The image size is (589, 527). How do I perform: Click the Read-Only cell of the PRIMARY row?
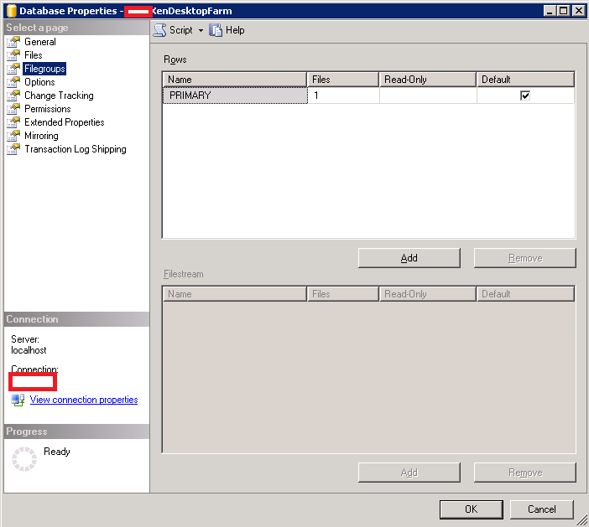428,96
